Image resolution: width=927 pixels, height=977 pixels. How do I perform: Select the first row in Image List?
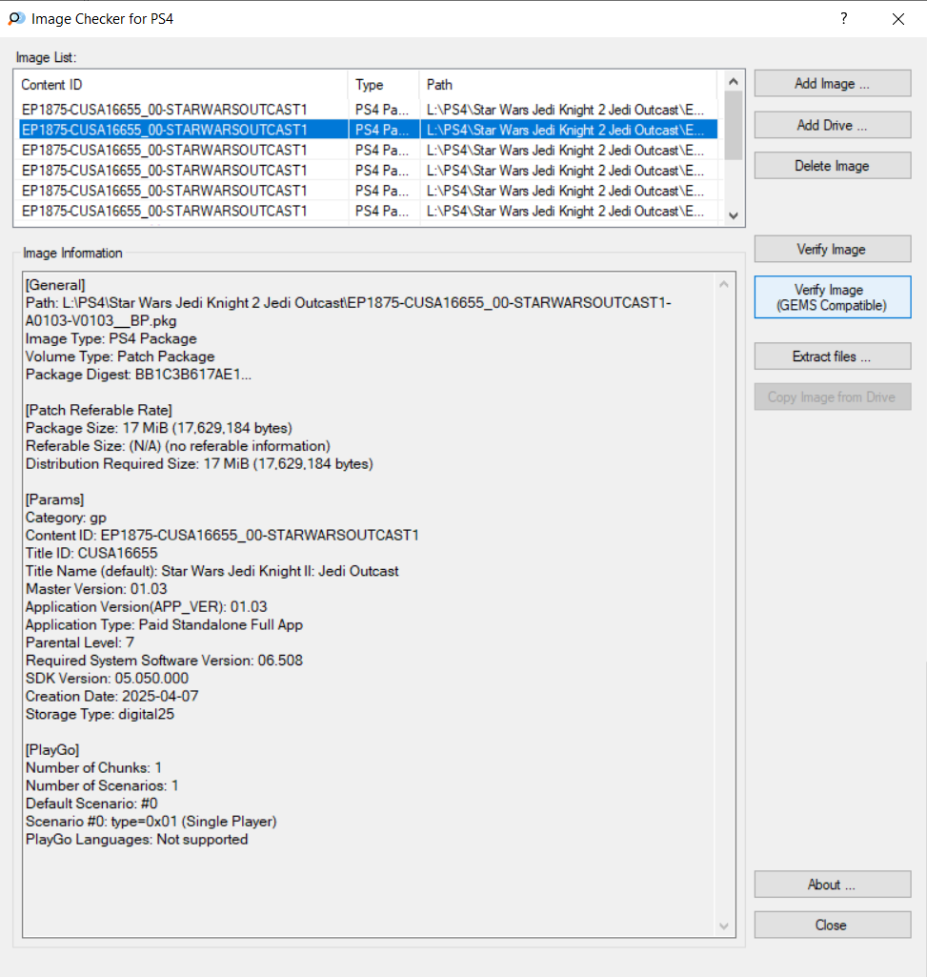click(181, 110)
